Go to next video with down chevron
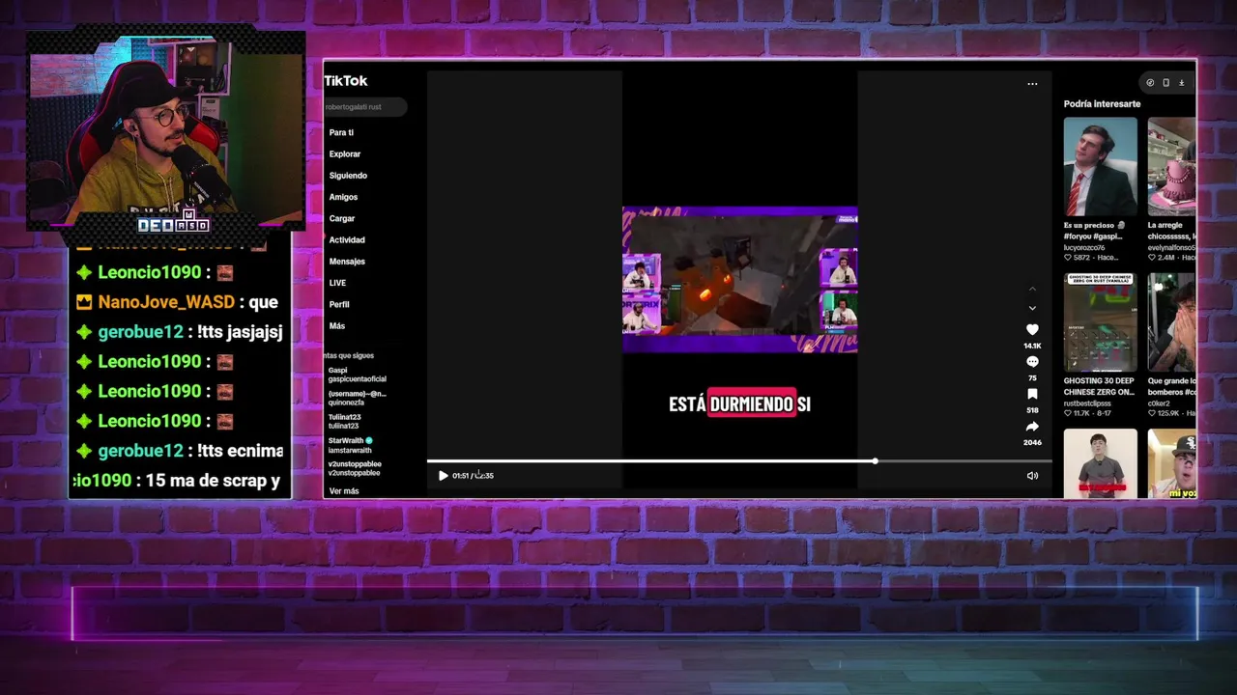Viewport: 1237px width, 695px height. pos(1032,308)
